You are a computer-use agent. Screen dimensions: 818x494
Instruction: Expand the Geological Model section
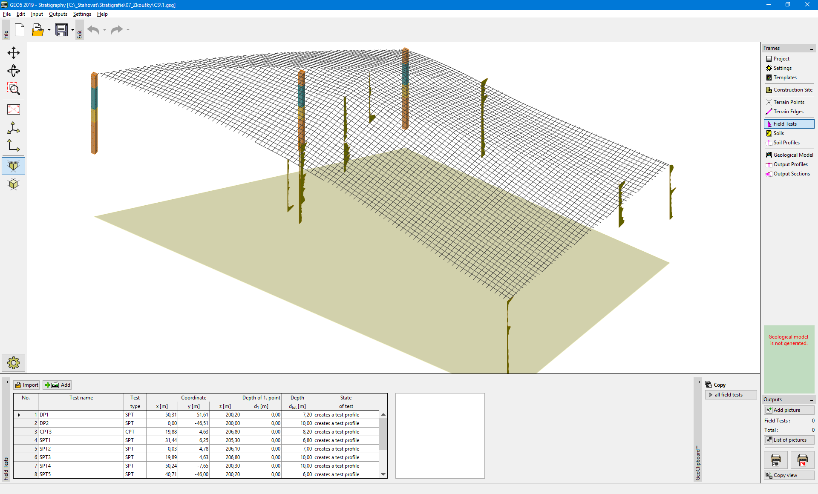pyautogui.click(x=789, y=154)
